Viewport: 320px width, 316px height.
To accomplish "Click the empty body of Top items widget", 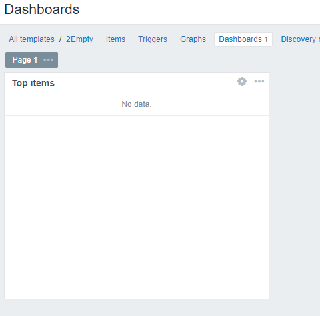I will (x=137, y=206).
